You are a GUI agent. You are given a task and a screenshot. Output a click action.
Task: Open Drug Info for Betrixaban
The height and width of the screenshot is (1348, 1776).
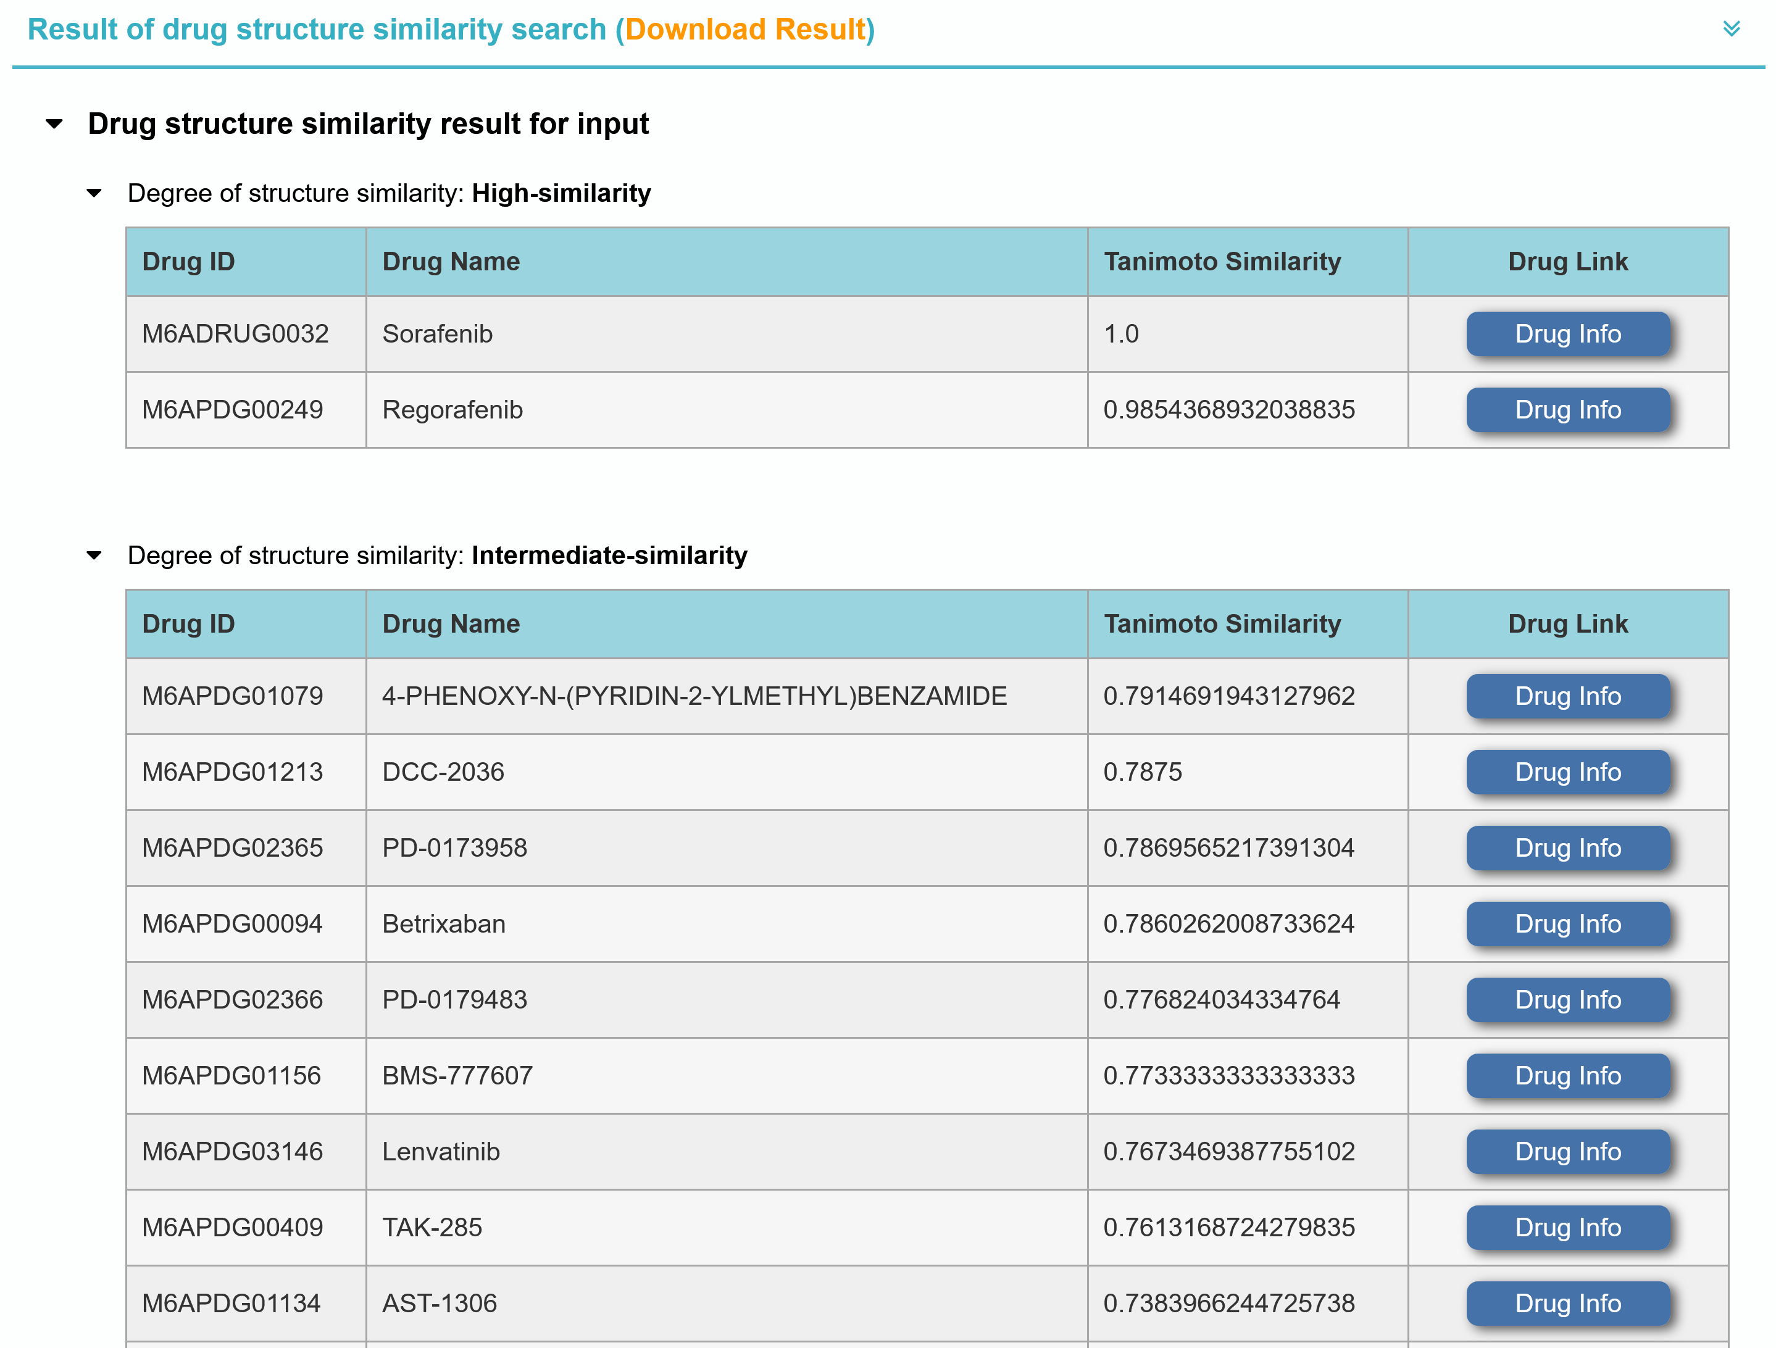coord(1567,923)
